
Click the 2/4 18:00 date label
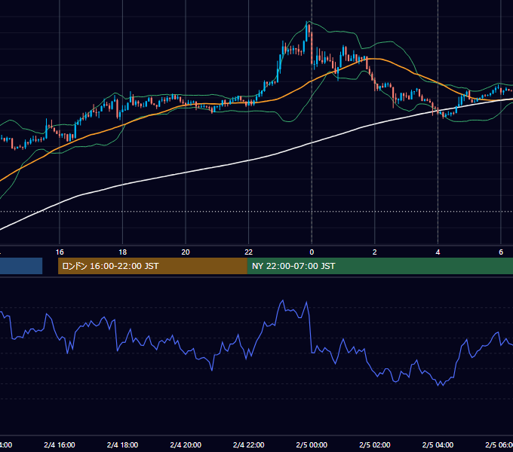coord(123,444)
